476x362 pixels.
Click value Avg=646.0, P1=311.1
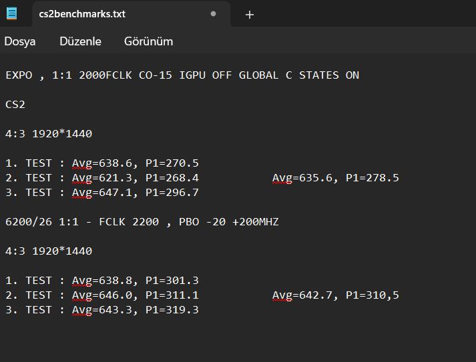tap(136, 295)
